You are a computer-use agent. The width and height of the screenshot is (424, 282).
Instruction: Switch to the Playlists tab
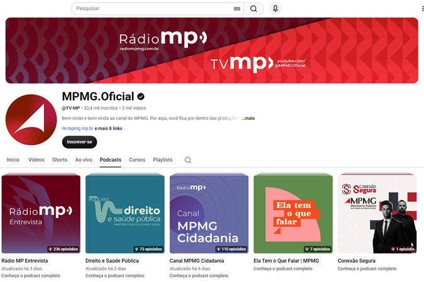163,160
